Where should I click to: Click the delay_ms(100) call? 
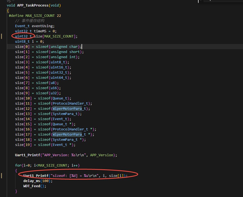pos(38,181)
